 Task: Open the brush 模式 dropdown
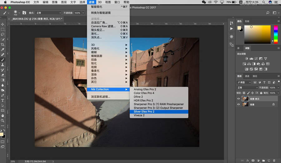pos(49,13)
